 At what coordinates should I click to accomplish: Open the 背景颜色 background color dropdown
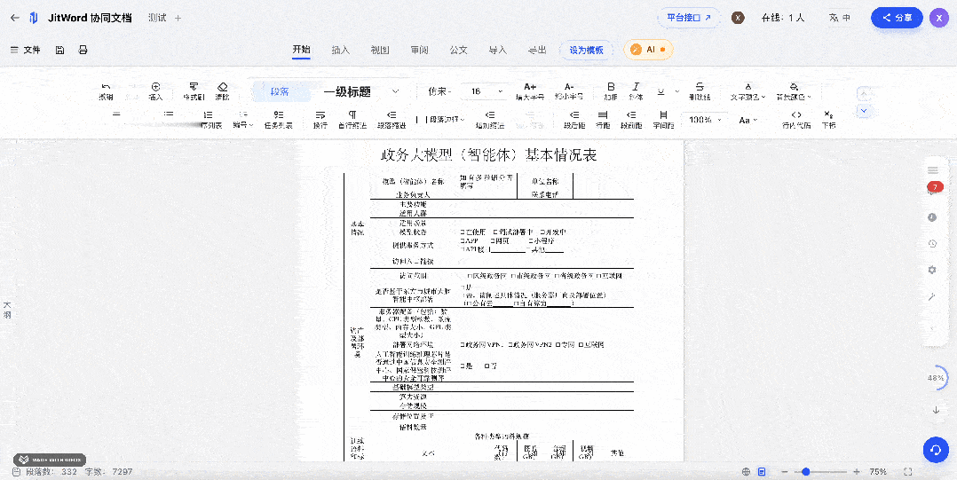[x=794, y=91]
